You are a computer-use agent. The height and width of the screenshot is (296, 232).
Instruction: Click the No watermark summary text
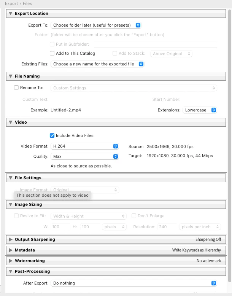[x=209, y=261]
